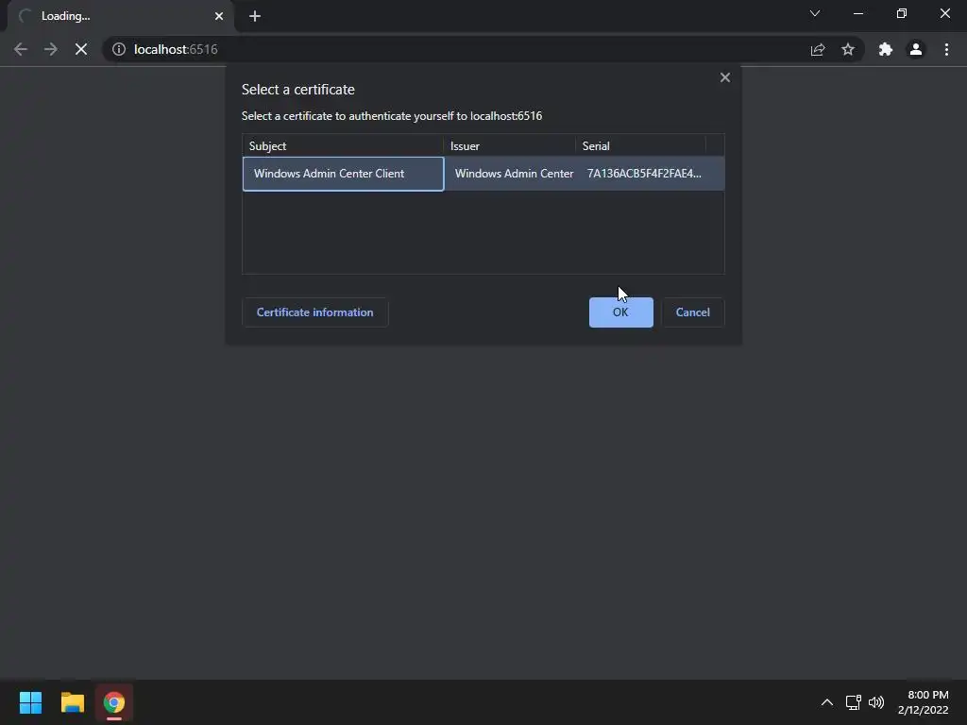Open clock showing 8:00 PM
967x725 pixels.
click(924, 702)
